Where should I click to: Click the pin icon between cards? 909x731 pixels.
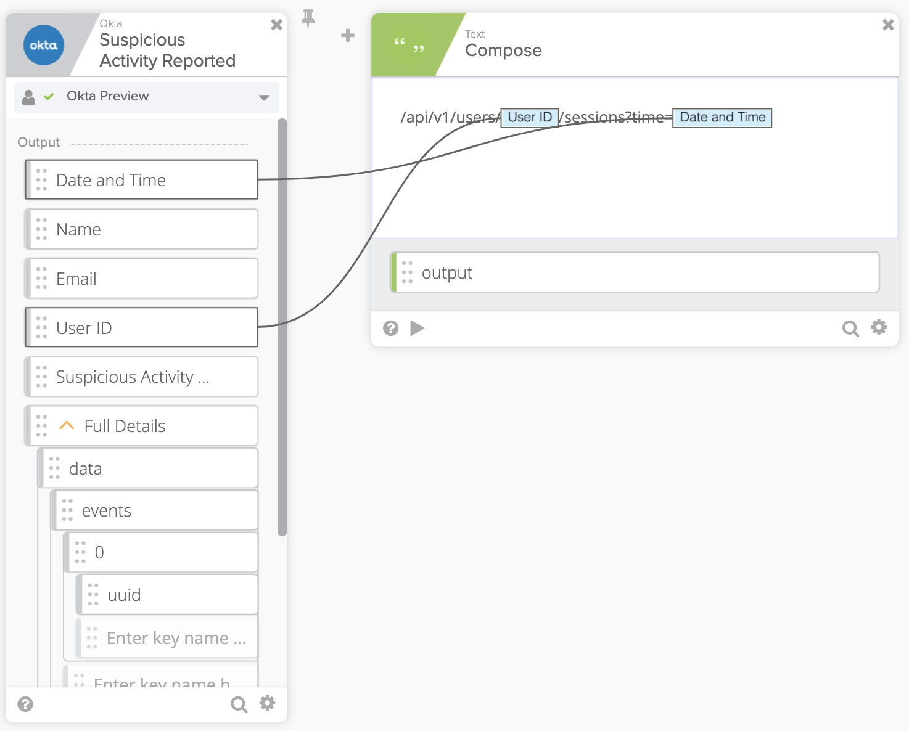pyautogui.click(x=308, y=19)
